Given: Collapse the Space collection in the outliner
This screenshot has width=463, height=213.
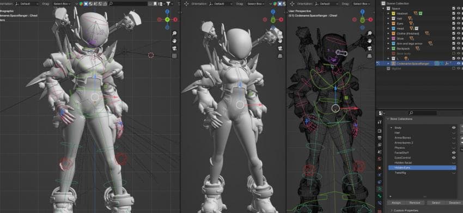Looking at the screenshot, I should click(x=384, y=9).
